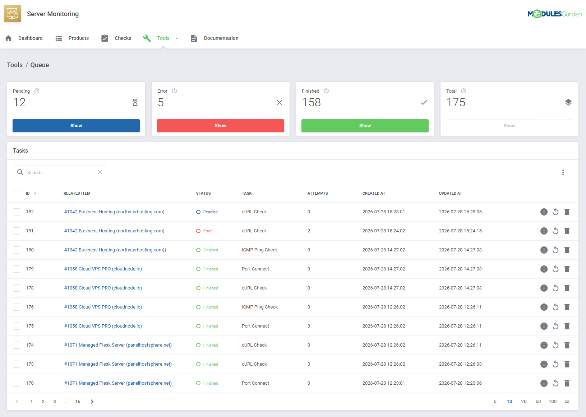Open the Checks menu item
The width and height of the screenshot is (586, 417).
coord(116,38)
